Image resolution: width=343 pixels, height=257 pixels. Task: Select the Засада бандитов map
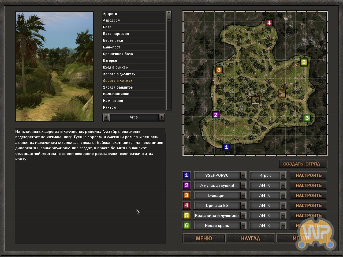pos(118,87)
